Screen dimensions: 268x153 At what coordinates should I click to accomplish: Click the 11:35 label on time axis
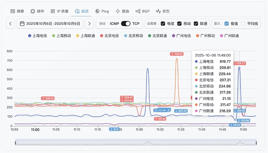pos(181,130)
